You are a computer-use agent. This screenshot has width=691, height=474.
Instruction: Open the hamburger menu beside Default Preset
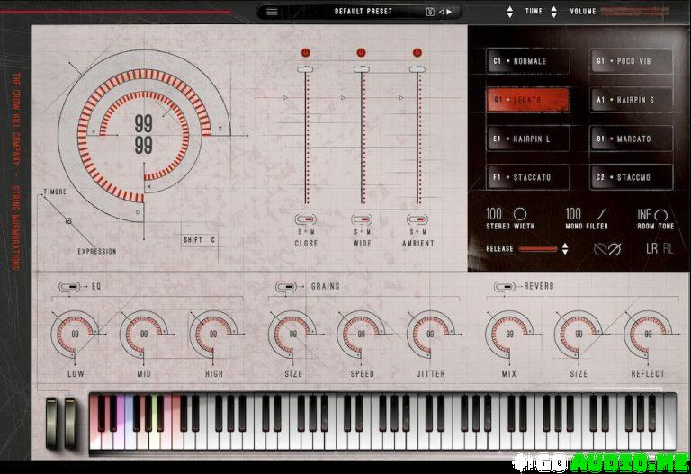point(272,12)
